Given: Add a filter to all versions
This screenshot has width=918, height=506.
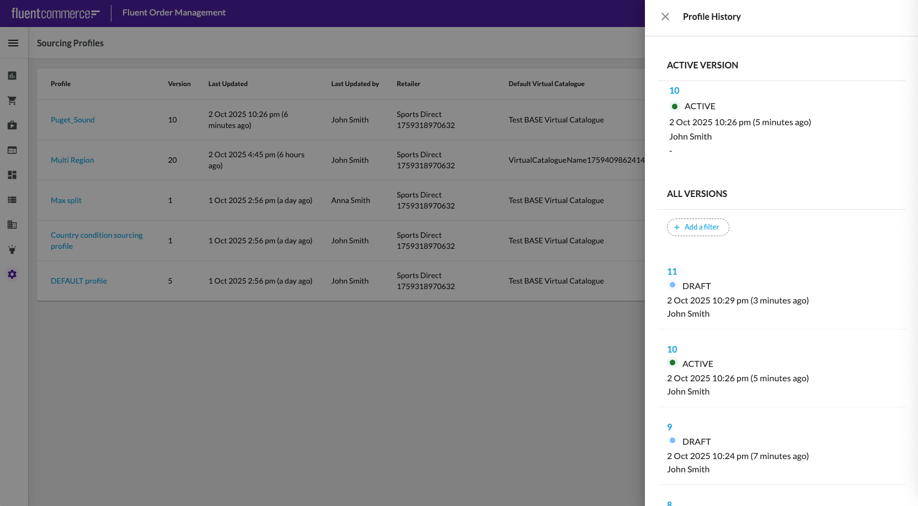Looking at the screenshot, I should [x=697, y=227].
